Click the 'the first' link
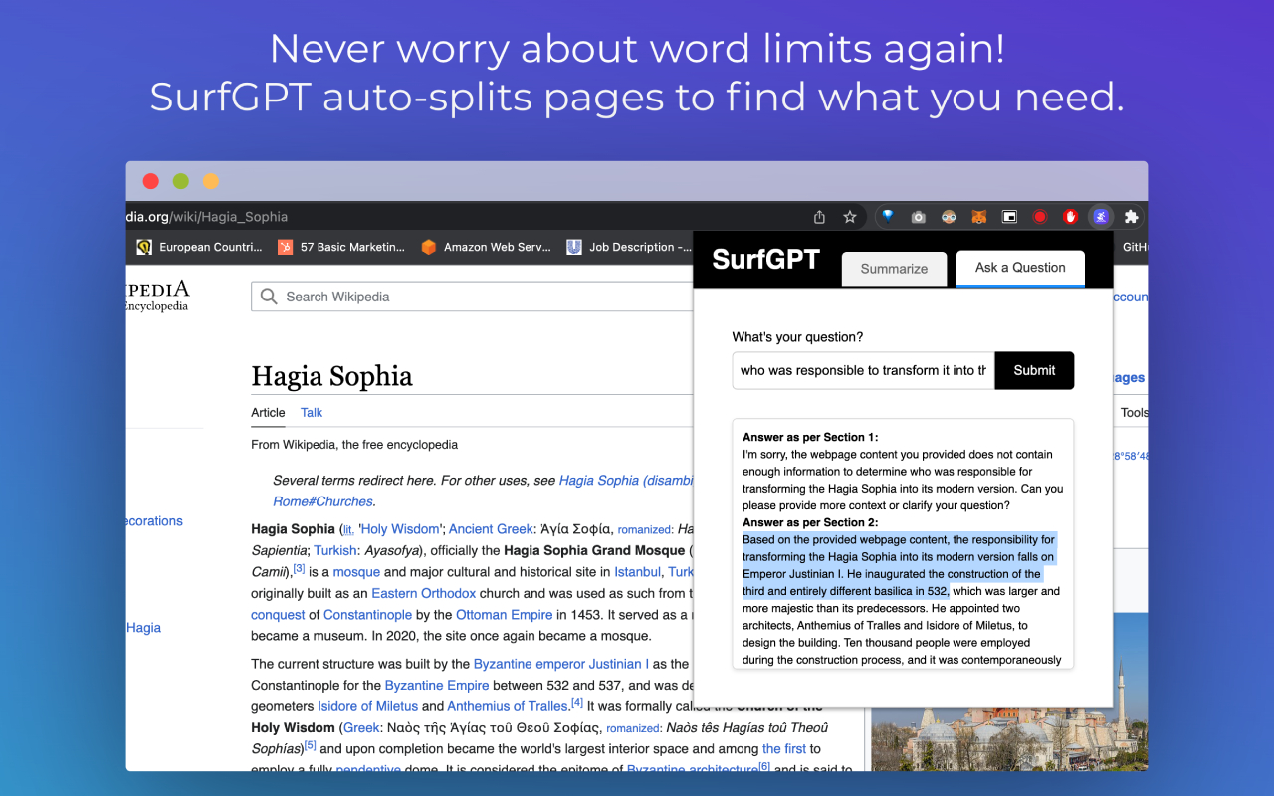This screenshot has height=796, width=1274. 784,748
